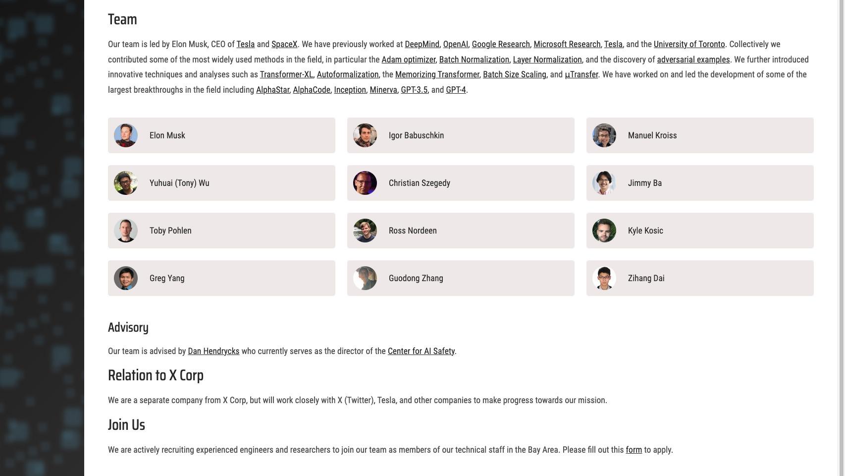Image resolution: width=845 pixels, height=476 pixels.
Task: Click the form link to apply
Action: pyautogui.click(x=634, y=450)
